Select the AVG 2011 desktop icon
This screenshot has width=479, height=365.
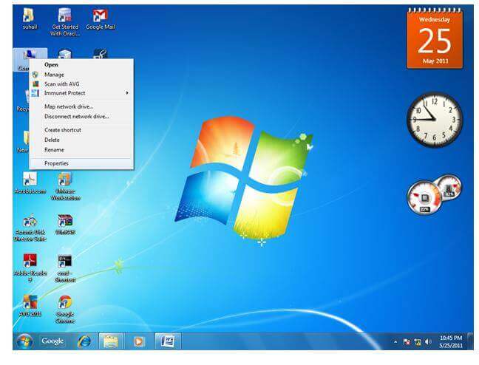click(x=30, y=302)
